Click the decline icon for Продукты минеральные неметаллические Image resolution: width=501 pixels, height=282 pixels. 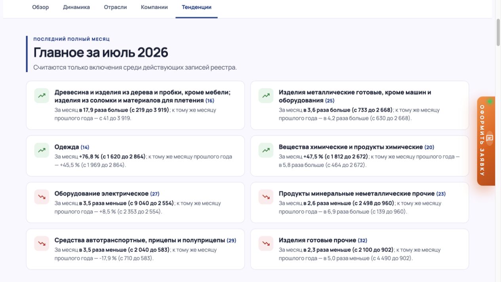pos(266,197)
